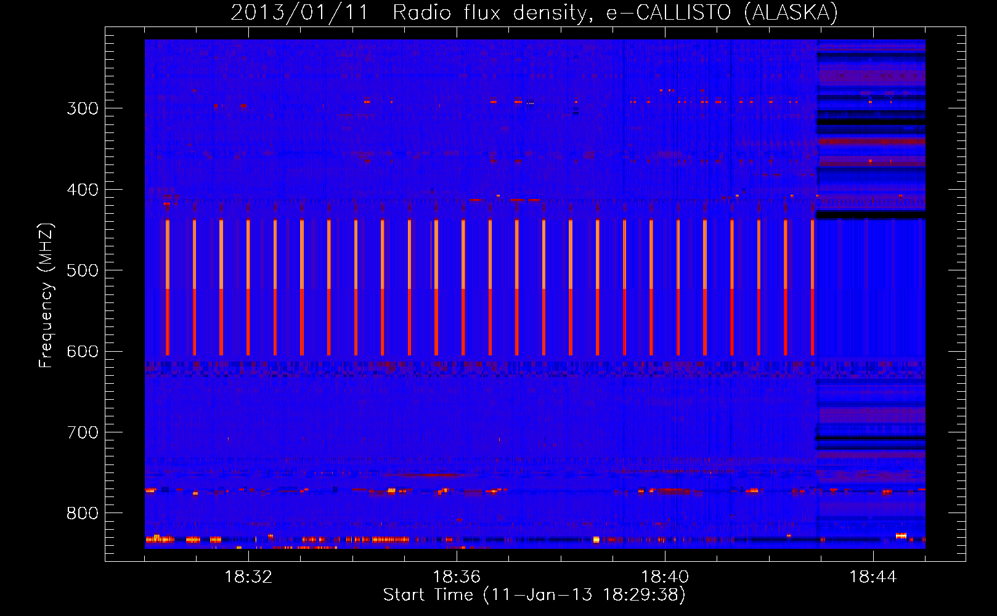Click the 18:36 time tick label
This screenshot has width=997, height=616.
(457, 577)
